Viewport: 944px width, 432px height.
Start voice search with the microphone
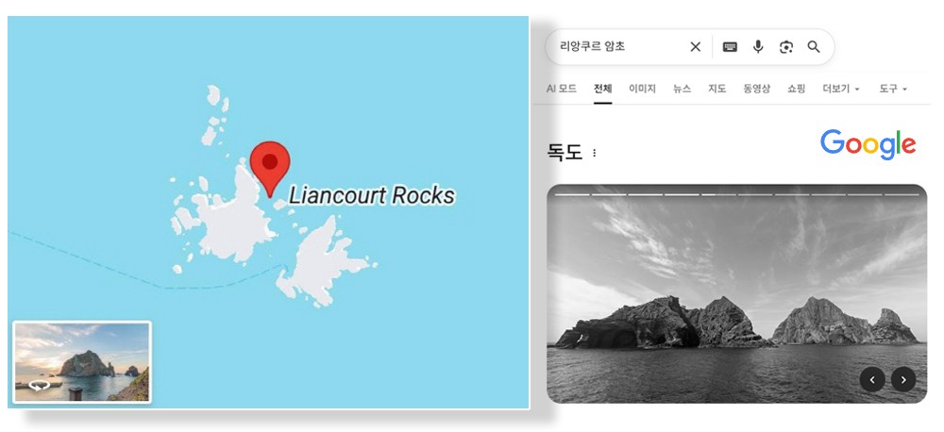tap(758, 47)
